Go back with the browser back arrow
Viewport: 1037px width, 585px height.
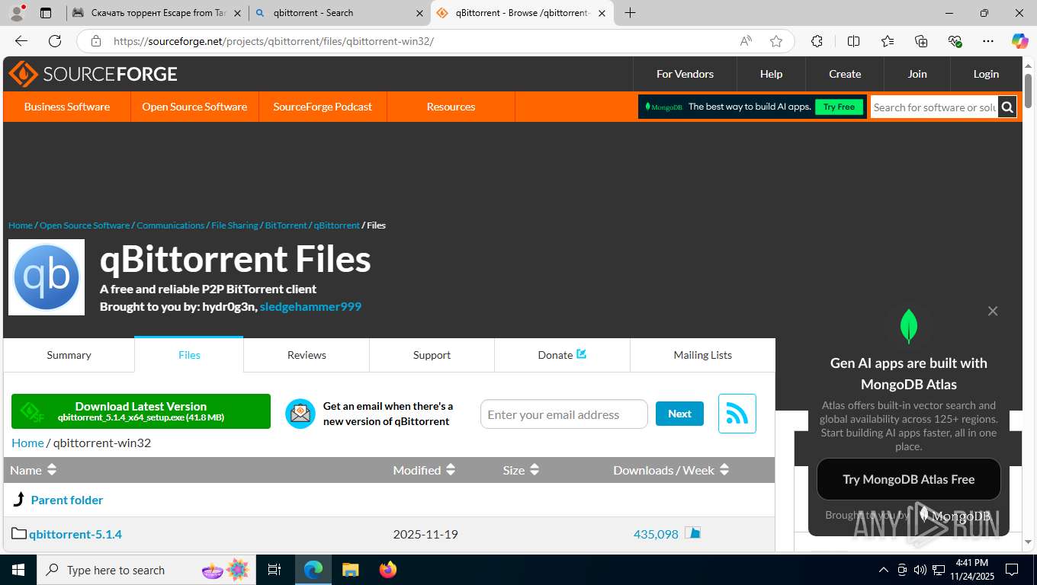click(21, 41)
